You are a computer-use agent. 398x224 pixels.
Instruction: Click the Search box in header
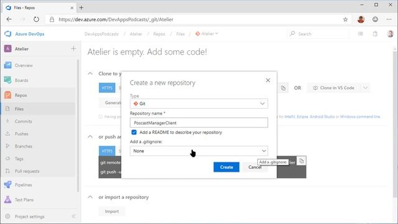(318, 34)
